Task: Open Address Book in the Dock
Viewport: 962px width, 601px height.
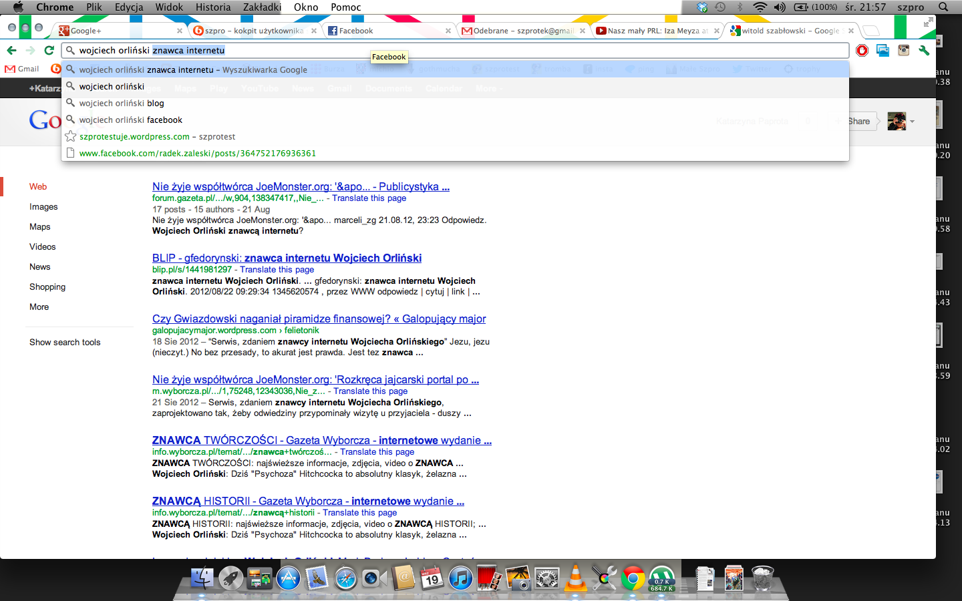Action: [x=403, y=578]
